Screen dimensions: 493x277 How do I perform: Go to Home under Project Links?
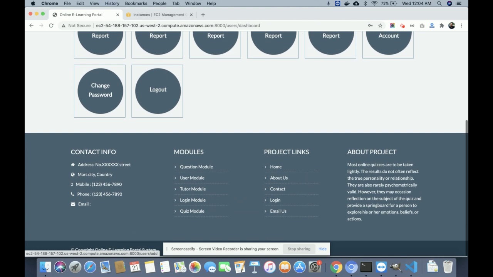coord(276,167)
